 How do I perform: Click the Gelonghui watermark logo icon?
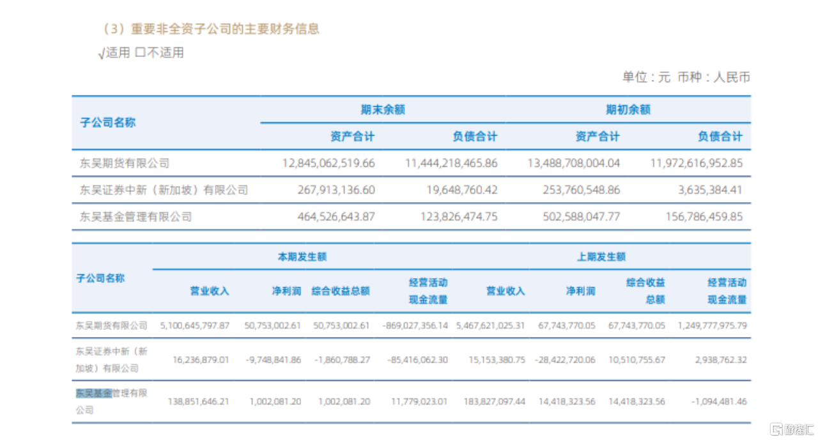click(x=776, y=428)
